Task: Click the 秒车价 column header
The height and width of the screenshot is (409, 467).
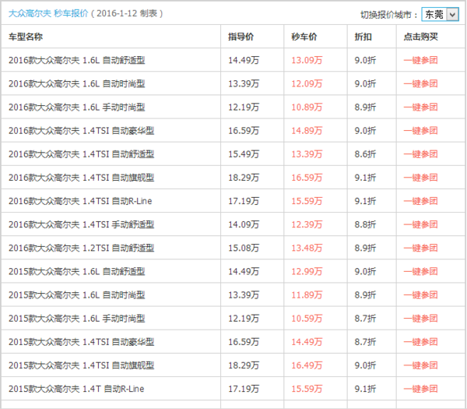Action: pyautogui.click(x=304, y=37)
